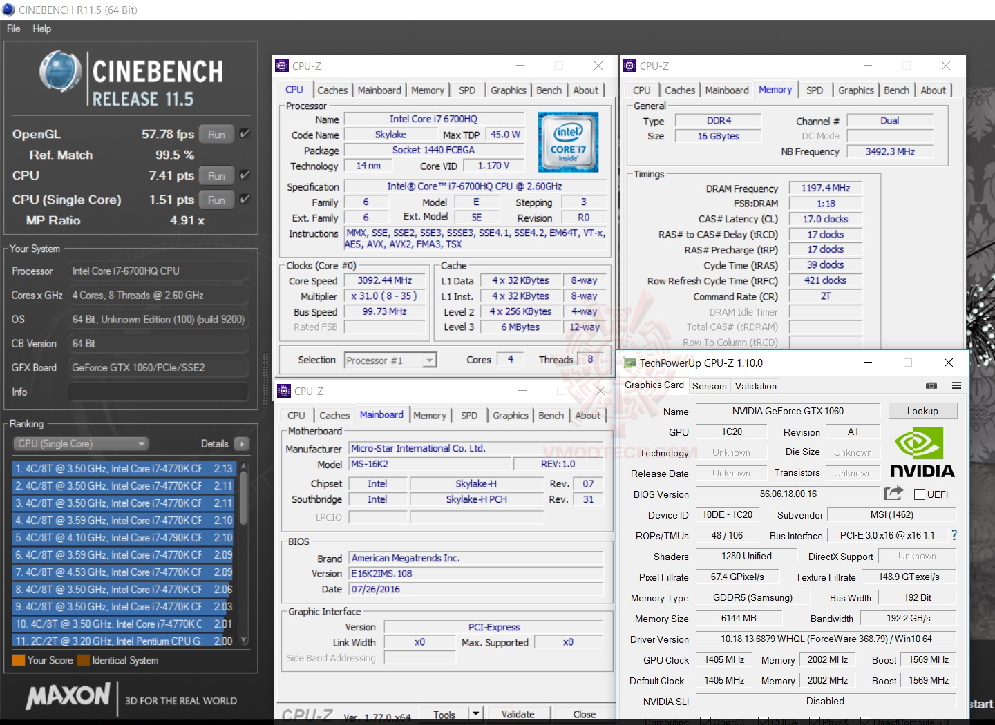Click the motherboard model value 'MS-16K2'
Viewport: 995px width, 725px height.
430,464
